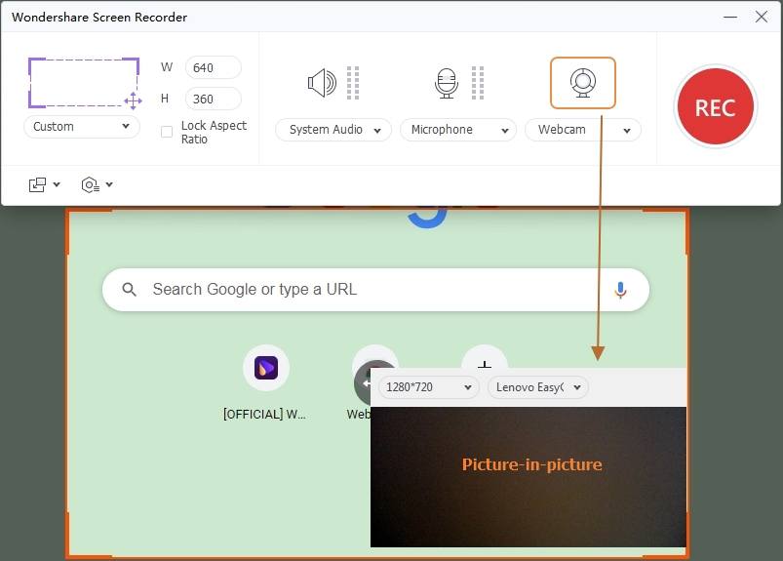Viewport: 783px width, 561px height.
Task: Click the Google search URL box
Action: (x=375, y=290)
